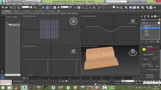Toggle the Percent Snap button
Screen dimensions: 161x90
pos(91,7)
